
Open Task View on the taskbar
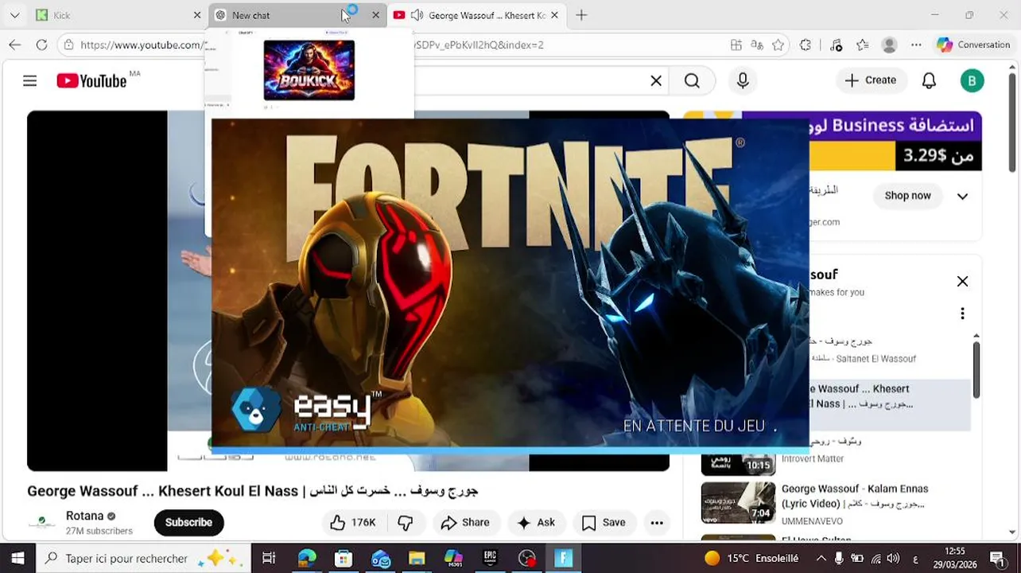click(x=269, y=559)
